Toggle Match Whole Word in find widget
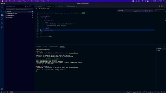Viewport: 166px width, 93px height. click(135, 11)
